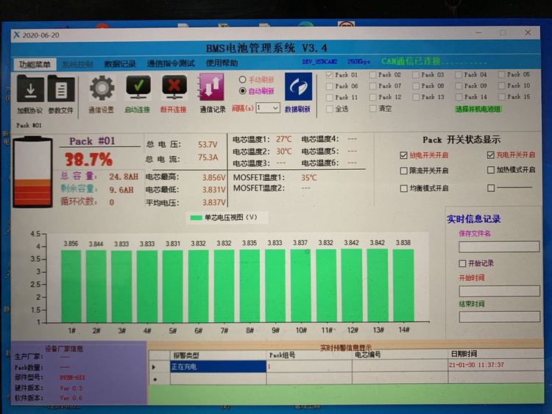Click the 结束时间 input field
Viewport: 552px width, 414px height.
coord(500,317)
